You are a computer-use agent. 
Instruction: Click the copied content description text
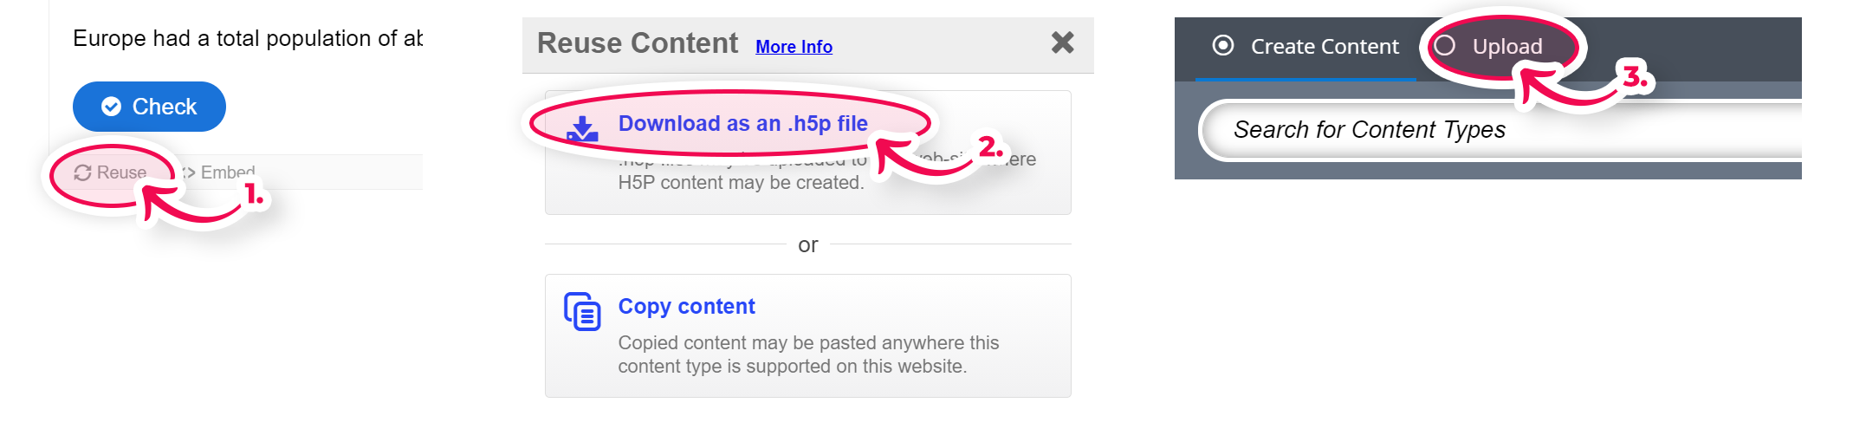pyautogui.click(x=808, y=354)
